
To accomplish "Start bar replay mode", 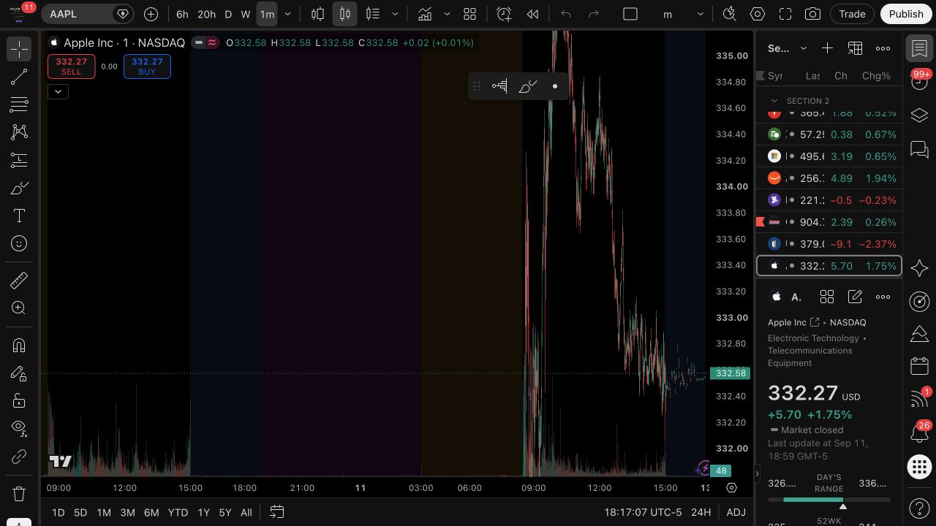I will (533, 14).
